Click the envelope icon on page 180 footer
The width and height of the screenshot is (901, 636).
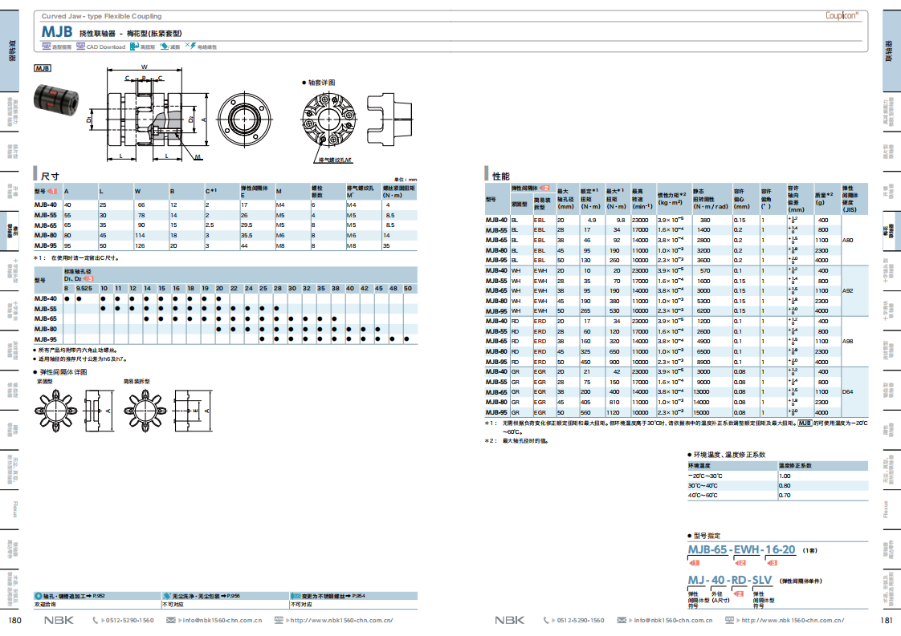click(171, 621)
